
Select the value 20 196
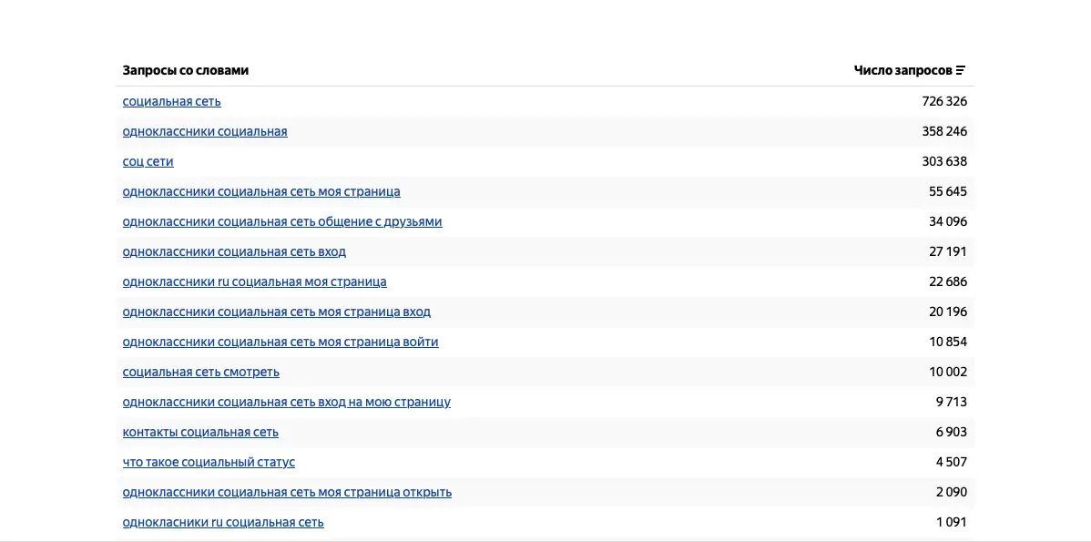coord(948,312)
